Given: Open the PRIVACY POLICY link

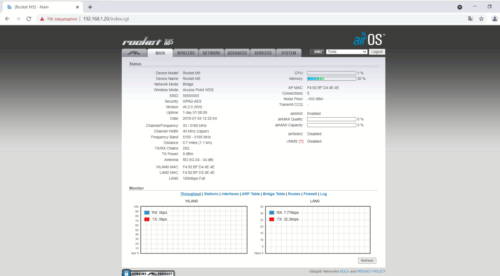Looking at the screenshot, I should (x=371, y=271).
